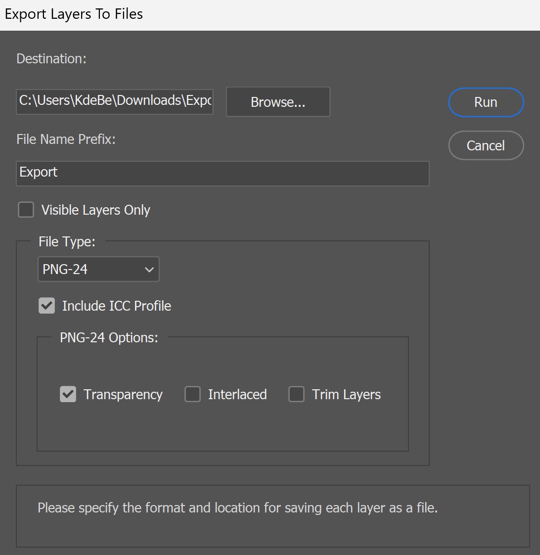Toggle the Transparency checkbox off
The height and width of the screenshot is (555, 540).
(x=68, y=394)
